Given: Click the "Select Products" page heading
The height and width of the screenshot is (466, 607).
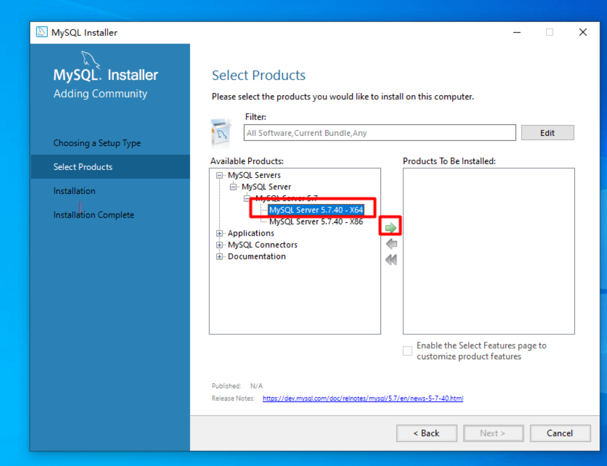Looking at the screenshot, I should [x=258, y=75].
